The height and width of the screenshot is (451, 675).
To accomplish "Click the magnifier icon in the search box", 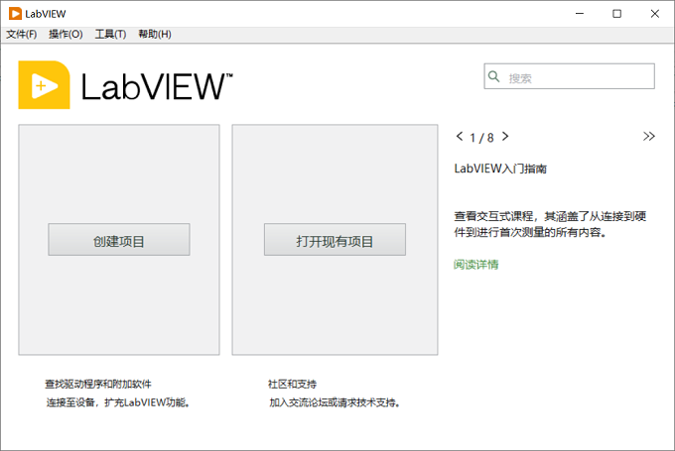I will coord(493,76).
